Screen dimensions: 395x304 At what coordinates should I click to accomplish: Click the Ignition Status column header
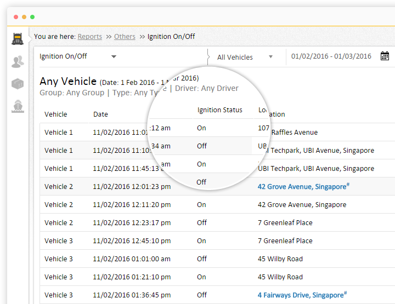coord(219,110)
